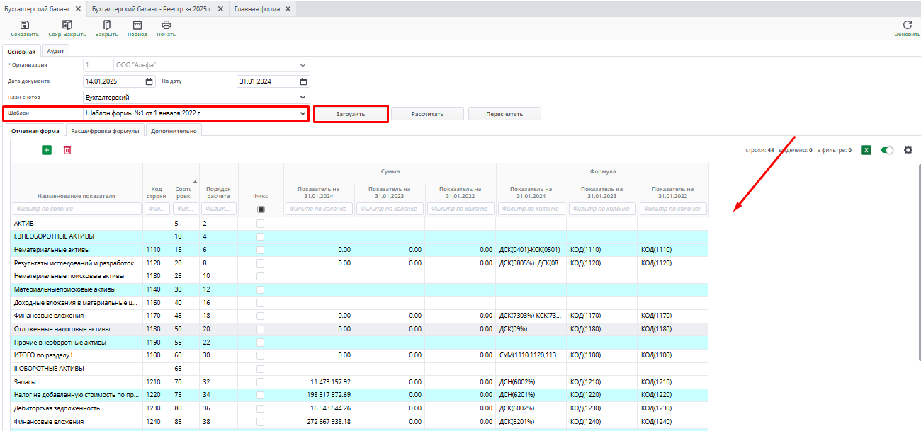Click Сохр. Закрыть toolbar icon

click(x=67, y=25)
